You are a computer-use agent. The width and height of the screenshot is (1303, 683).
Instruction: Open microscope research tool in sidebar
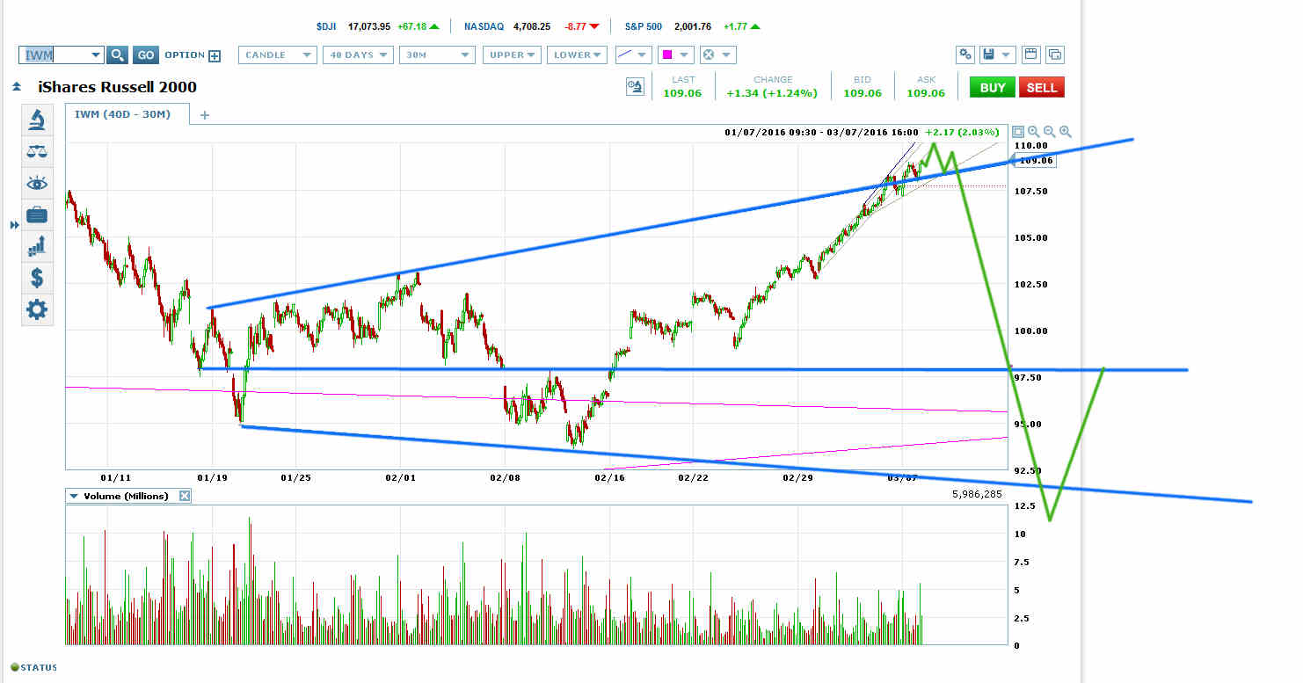pos(37,120)
